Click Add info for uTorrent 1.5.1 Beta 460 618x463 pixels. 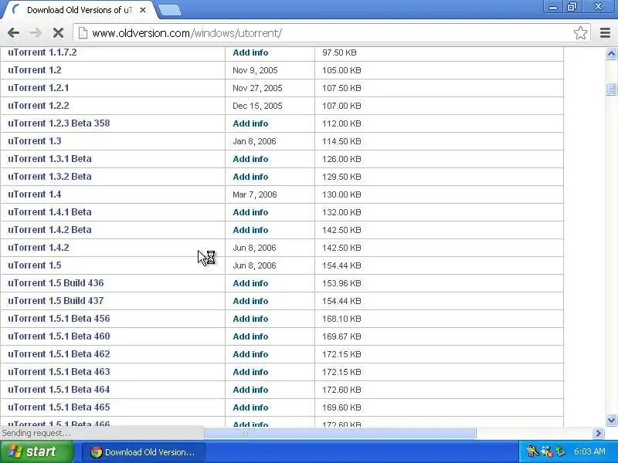[250, 336]
